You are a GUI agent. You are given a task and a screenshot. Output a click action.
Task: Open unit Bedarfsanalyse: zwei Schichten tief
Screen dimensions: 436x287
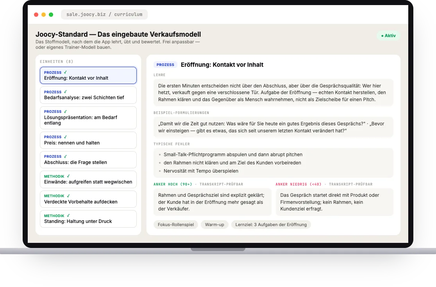point(88,95)
